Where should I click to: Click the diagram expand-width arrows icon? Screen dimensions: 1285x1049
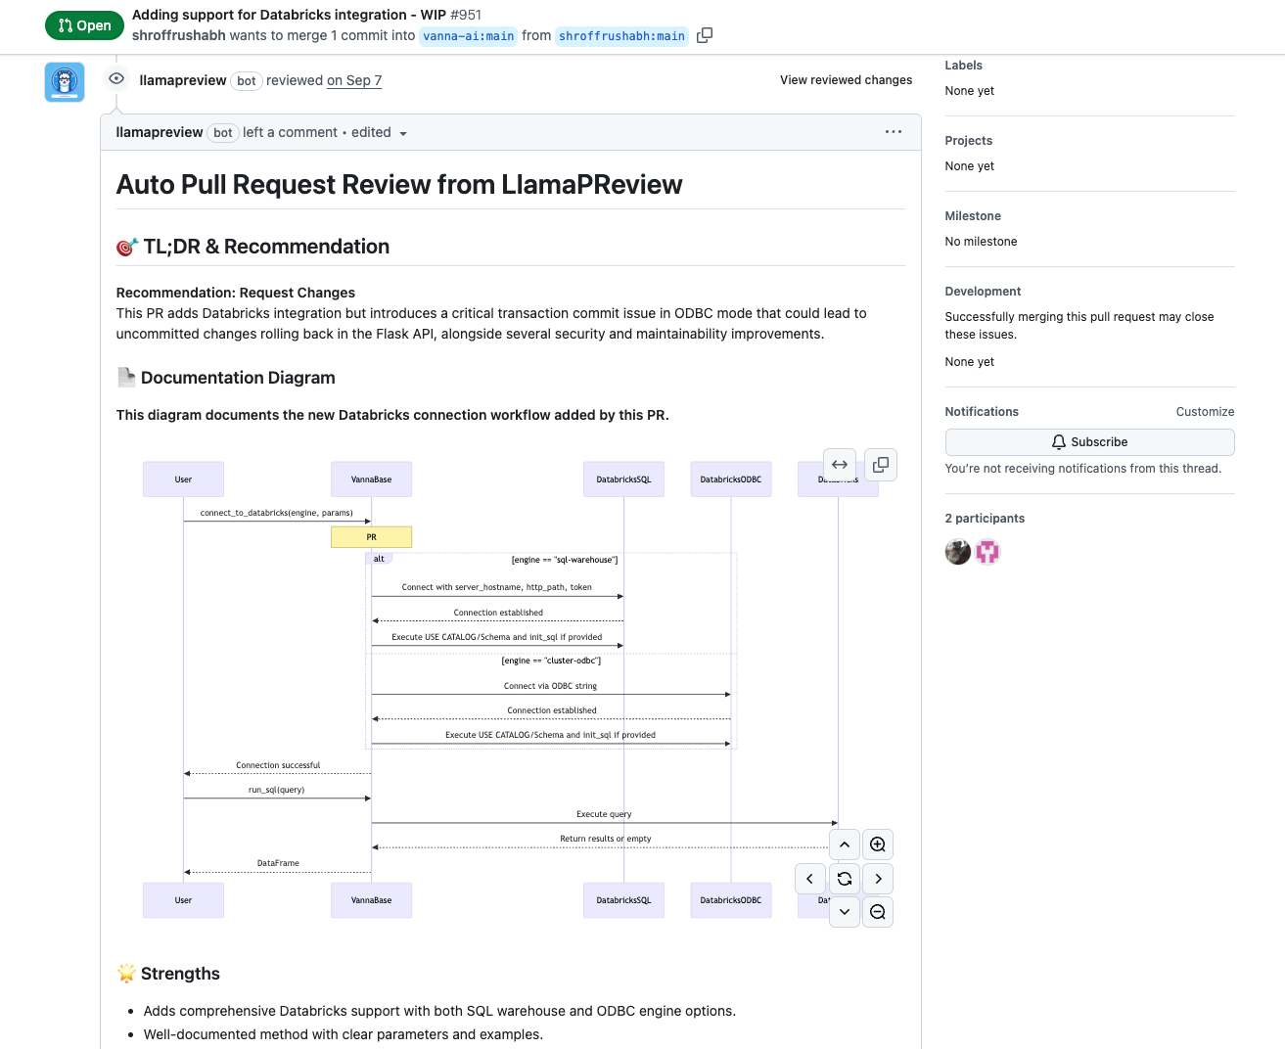840,465
